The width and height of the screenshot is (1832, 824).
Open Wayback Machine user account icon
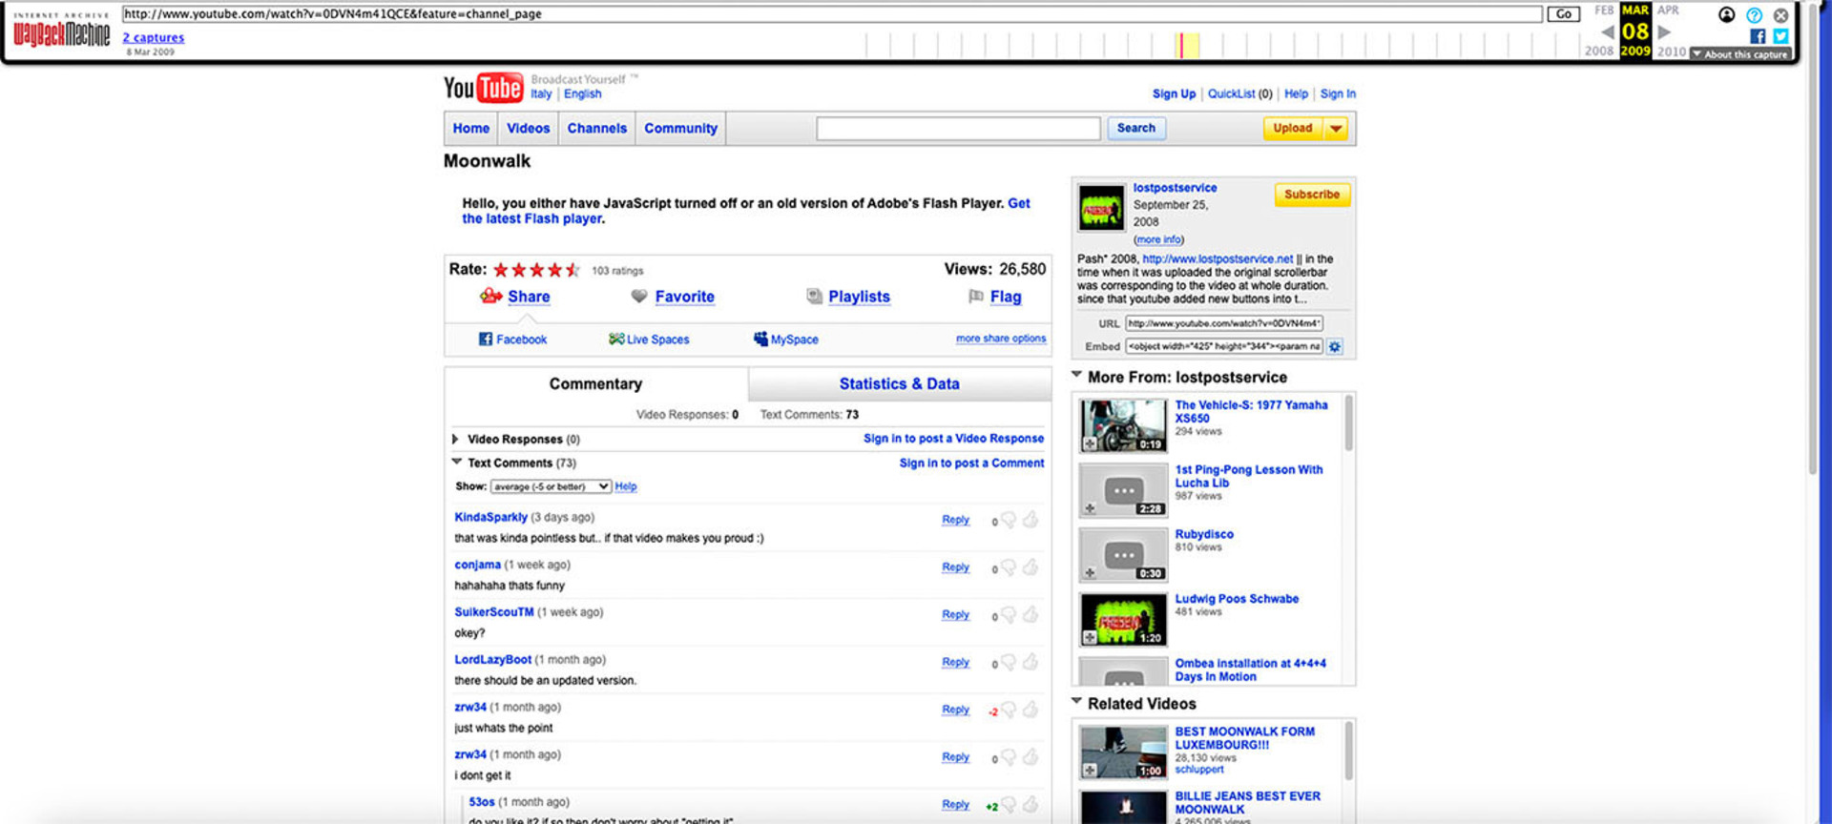point(1727,14)
